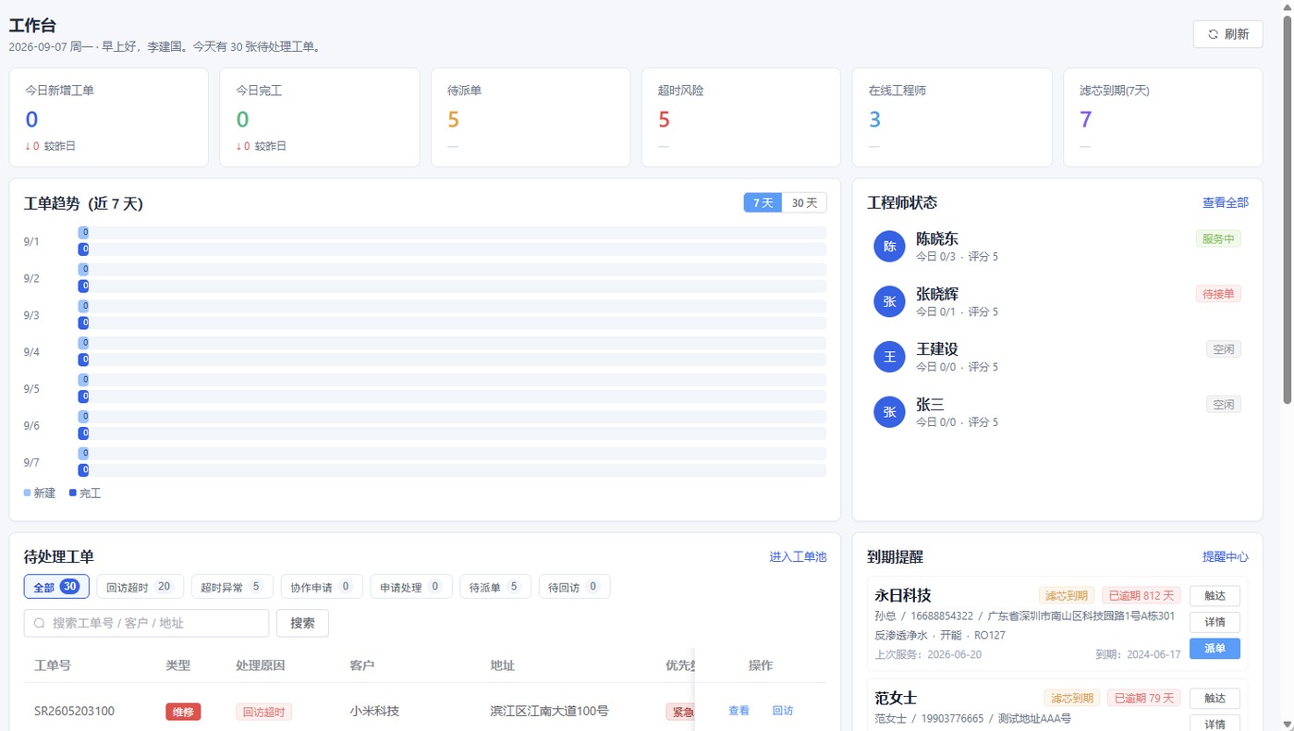The width and height of the screenshot is (1294, 731).
Task: Open the 进入工单池 link
Action: [798, 557]
